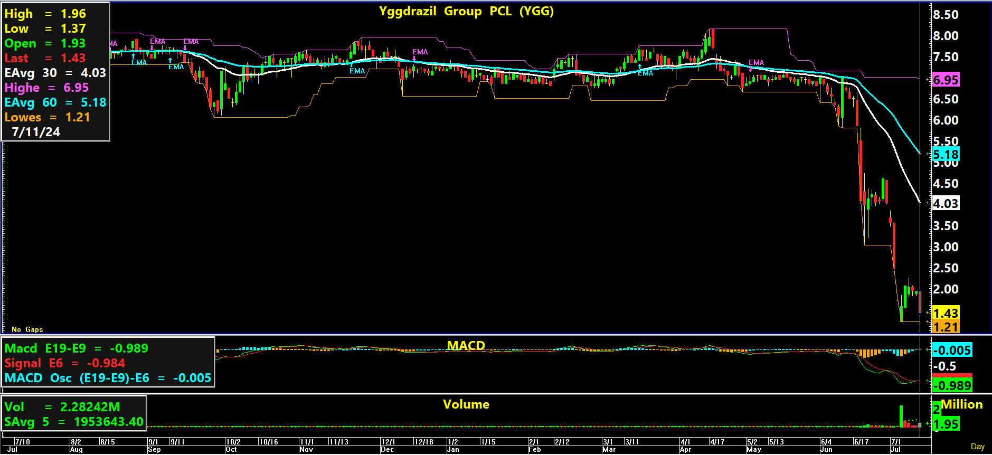This screenshot has width=992, height=455.
Task: Click the 4.50 price axis label
Action: [x=946, y=184]
